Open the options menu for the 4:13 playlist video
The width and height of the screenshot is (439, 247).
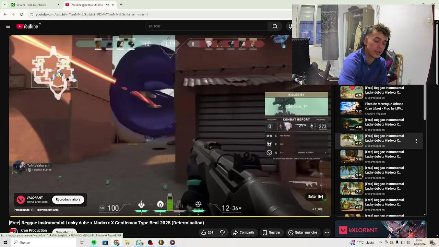416,141
